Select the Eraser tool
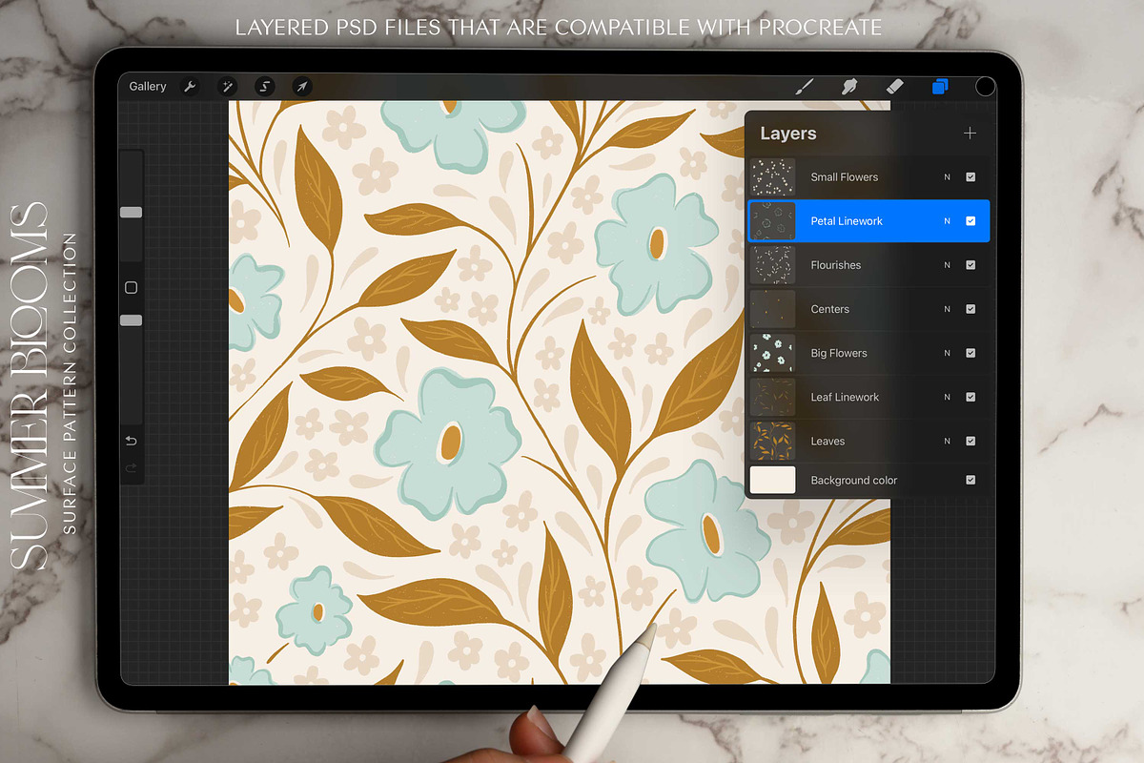Viewport: 1144px width, 763px height. [x=893, y=87]
